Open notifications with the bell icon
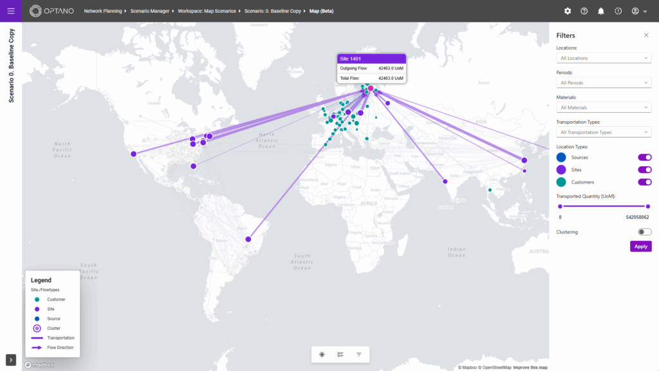659x371 pixels. pyautogui.click(x=601, y=11)
